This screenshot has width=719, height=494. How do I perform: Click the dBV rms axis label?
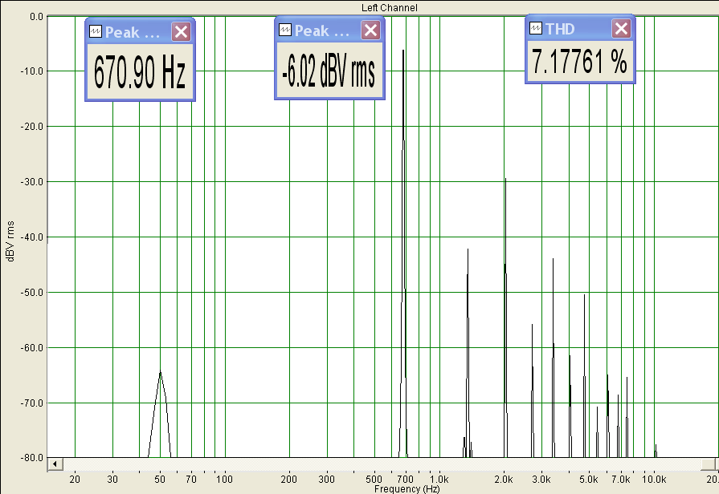click(10, 241)
